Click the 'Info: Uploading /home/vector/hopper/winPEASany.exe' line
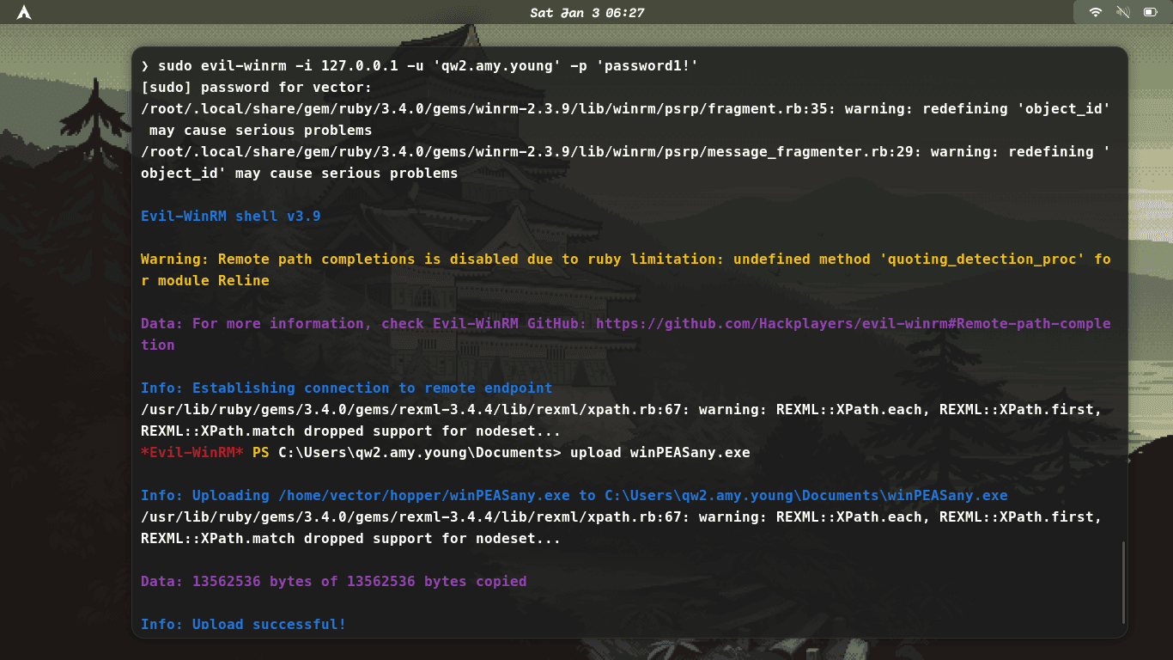This screenshot has height=660, width=1173. tap(574, 496)
